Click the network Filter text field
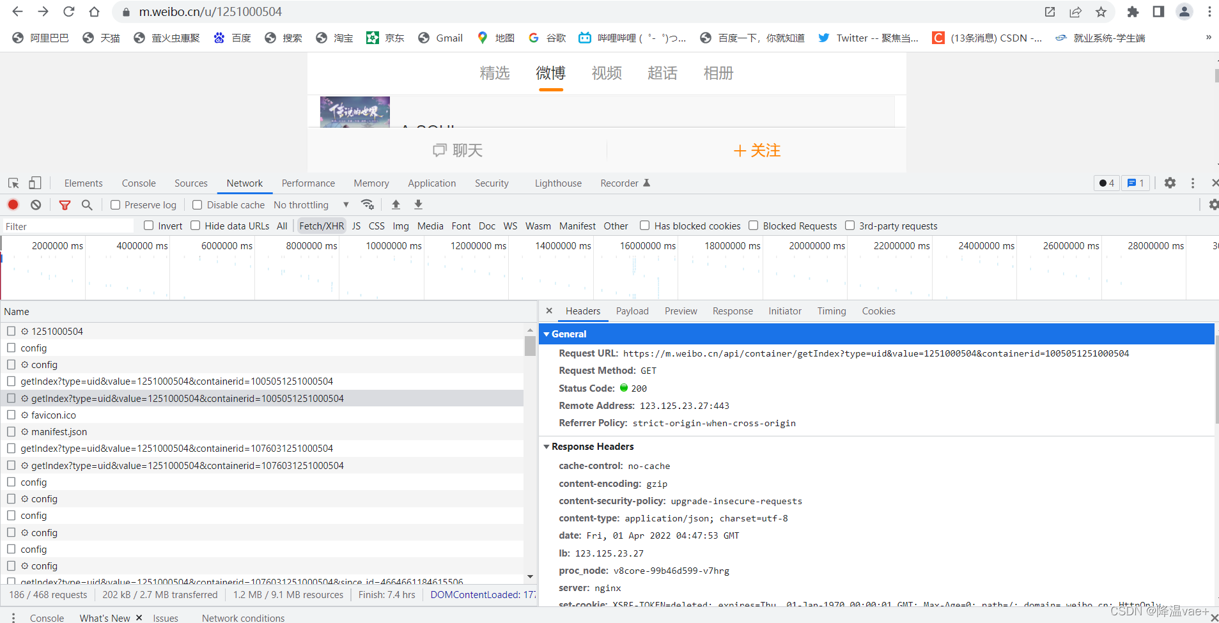 pyautogui.click(x=68, y=226)
